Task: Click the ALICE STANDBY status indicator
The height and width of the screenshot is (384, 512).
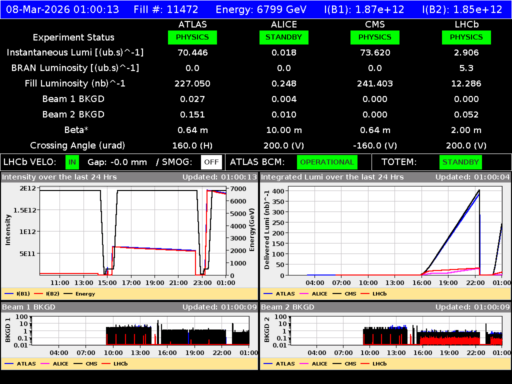Action: pyautogui.click(x=283, y=37)
